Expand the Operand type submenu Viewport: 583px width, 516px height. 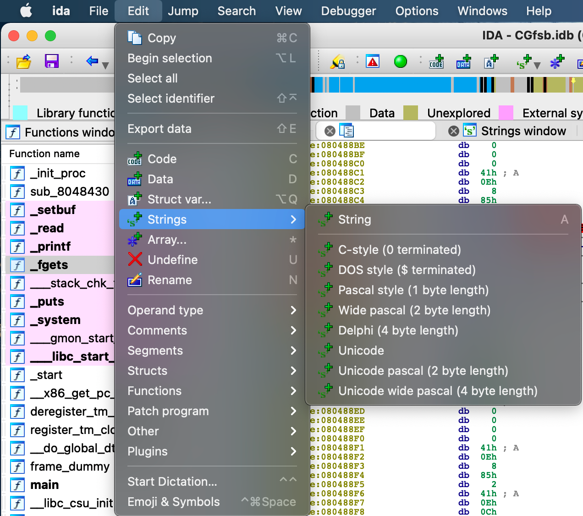point(212,310)
